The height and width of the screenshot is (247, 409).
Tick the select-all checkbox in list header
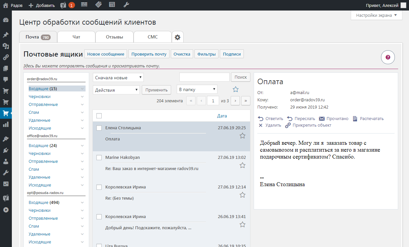point(99,116)
